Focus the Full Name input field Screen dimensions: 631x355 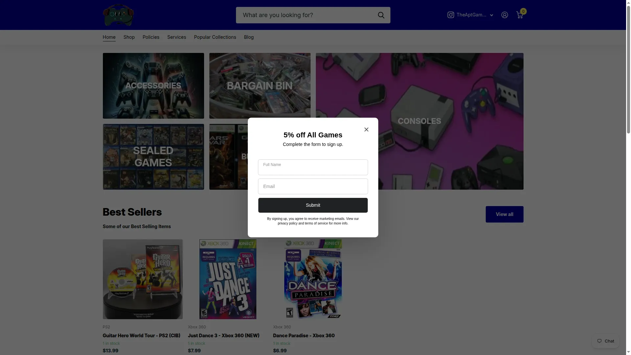(313, 167)
